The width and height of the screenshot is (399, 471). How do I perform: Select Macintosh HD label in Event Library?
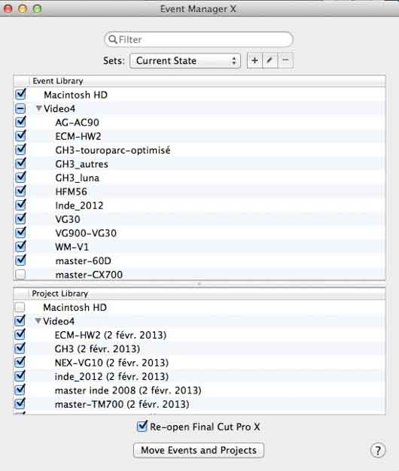tap(76, 95)
